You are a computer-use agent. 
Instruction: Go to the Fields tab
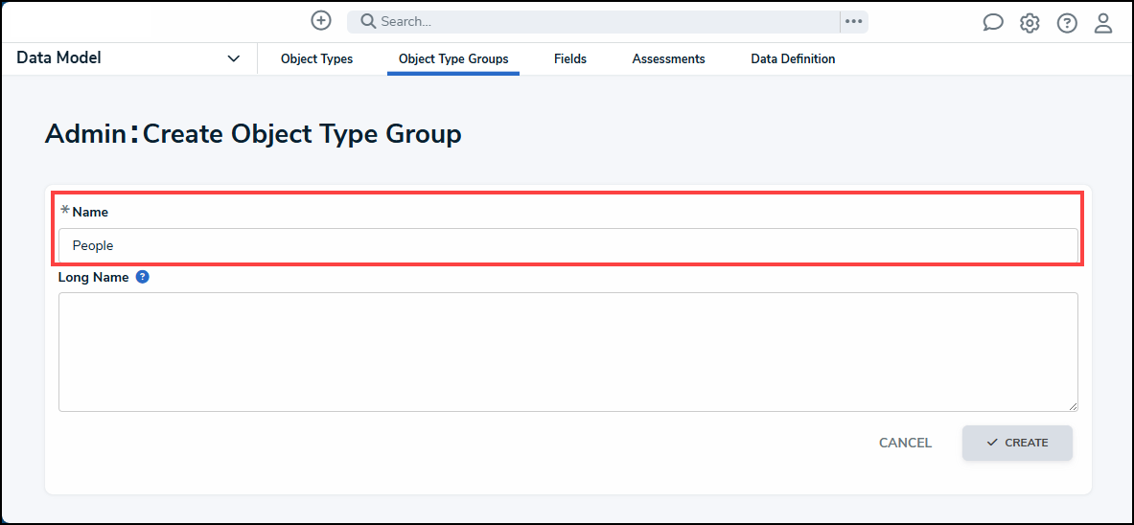[x=570, y=59]
